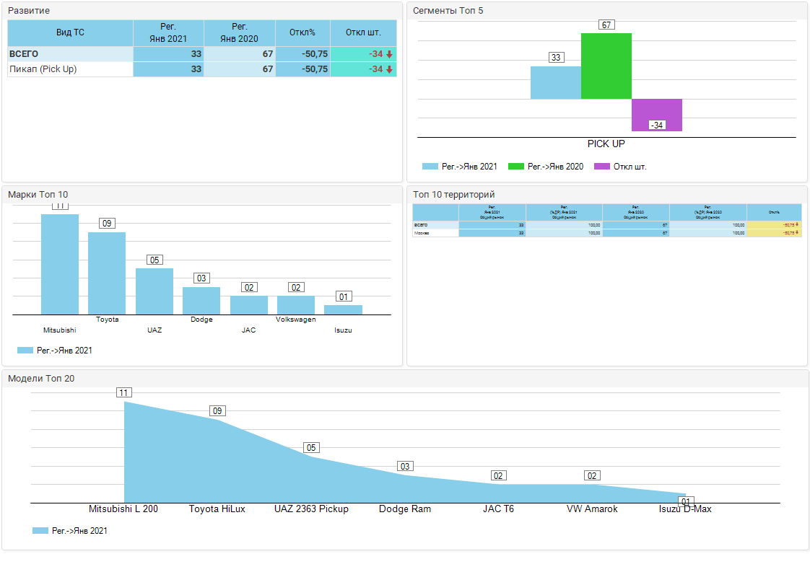
Task: Click the green Рег.->Янв 2020 legend swatch
Action: coord(515,167)
